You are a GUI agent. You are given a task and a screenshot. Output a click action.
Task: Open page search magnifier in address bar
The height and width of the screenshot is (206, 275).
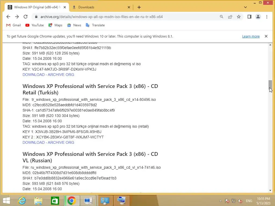222,17
